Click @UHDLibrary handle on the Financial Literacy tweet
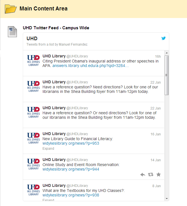This screenshot has width=187, height=206. (77, 134)
